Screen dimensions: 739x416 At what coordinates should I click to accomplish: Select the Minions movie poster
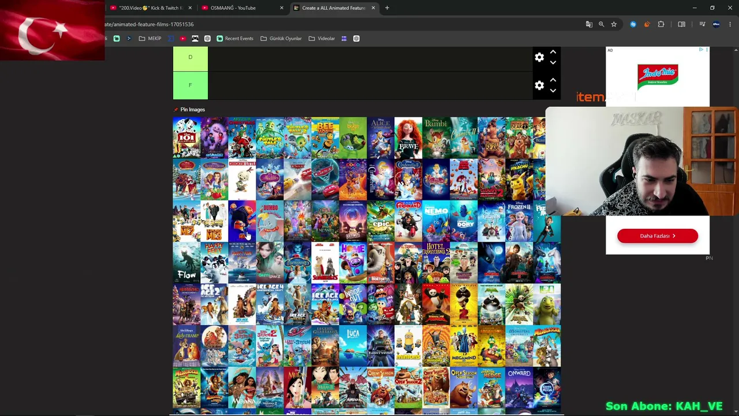[408, 346]
